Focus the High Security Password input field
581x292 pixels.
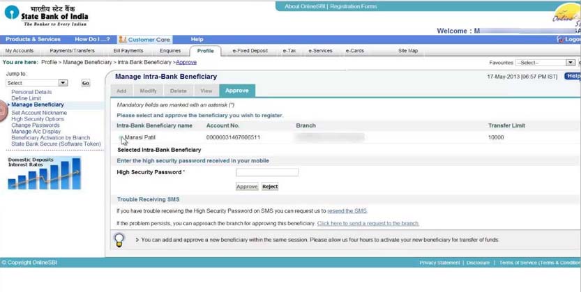266,172
